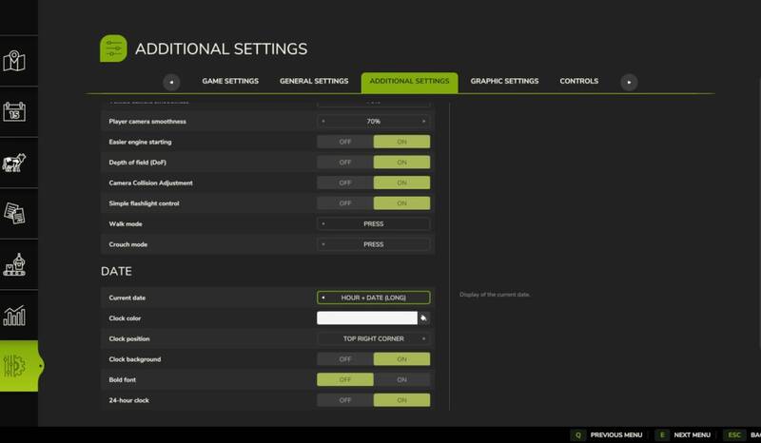
Task: Open the statistics chart icon
Action: pyautogui.click(x=15, y=316)
